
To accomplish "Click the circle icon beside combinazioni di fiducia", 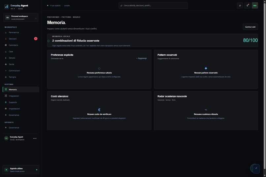I will point(49,41).
